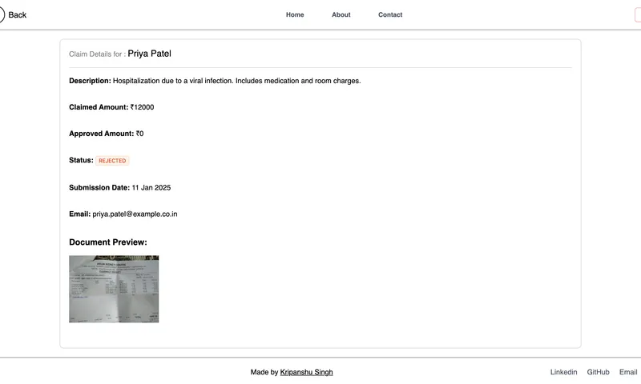Click the partially visible button at top right
Screen dimensions: 641x384
(x=638, y=15)
